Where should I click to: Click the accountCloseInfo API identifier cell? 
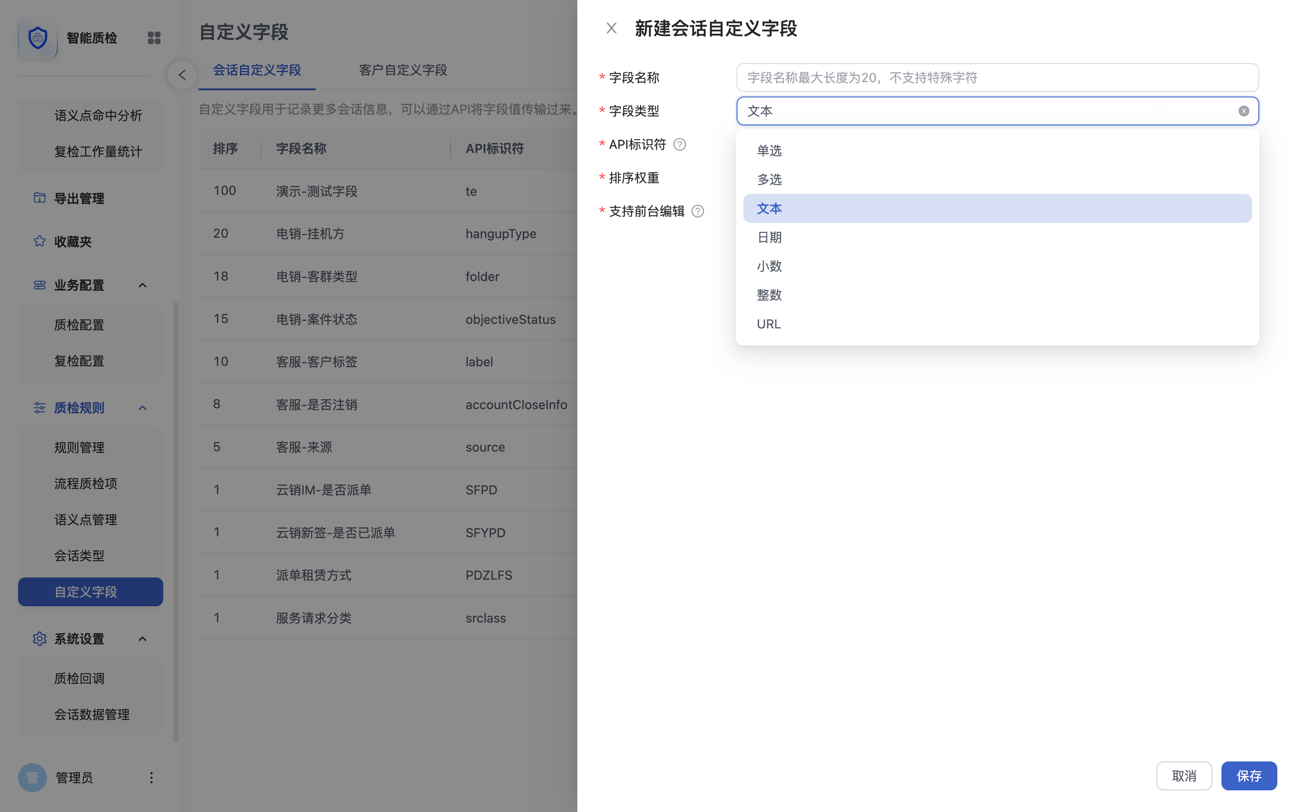tap(516, 404)
